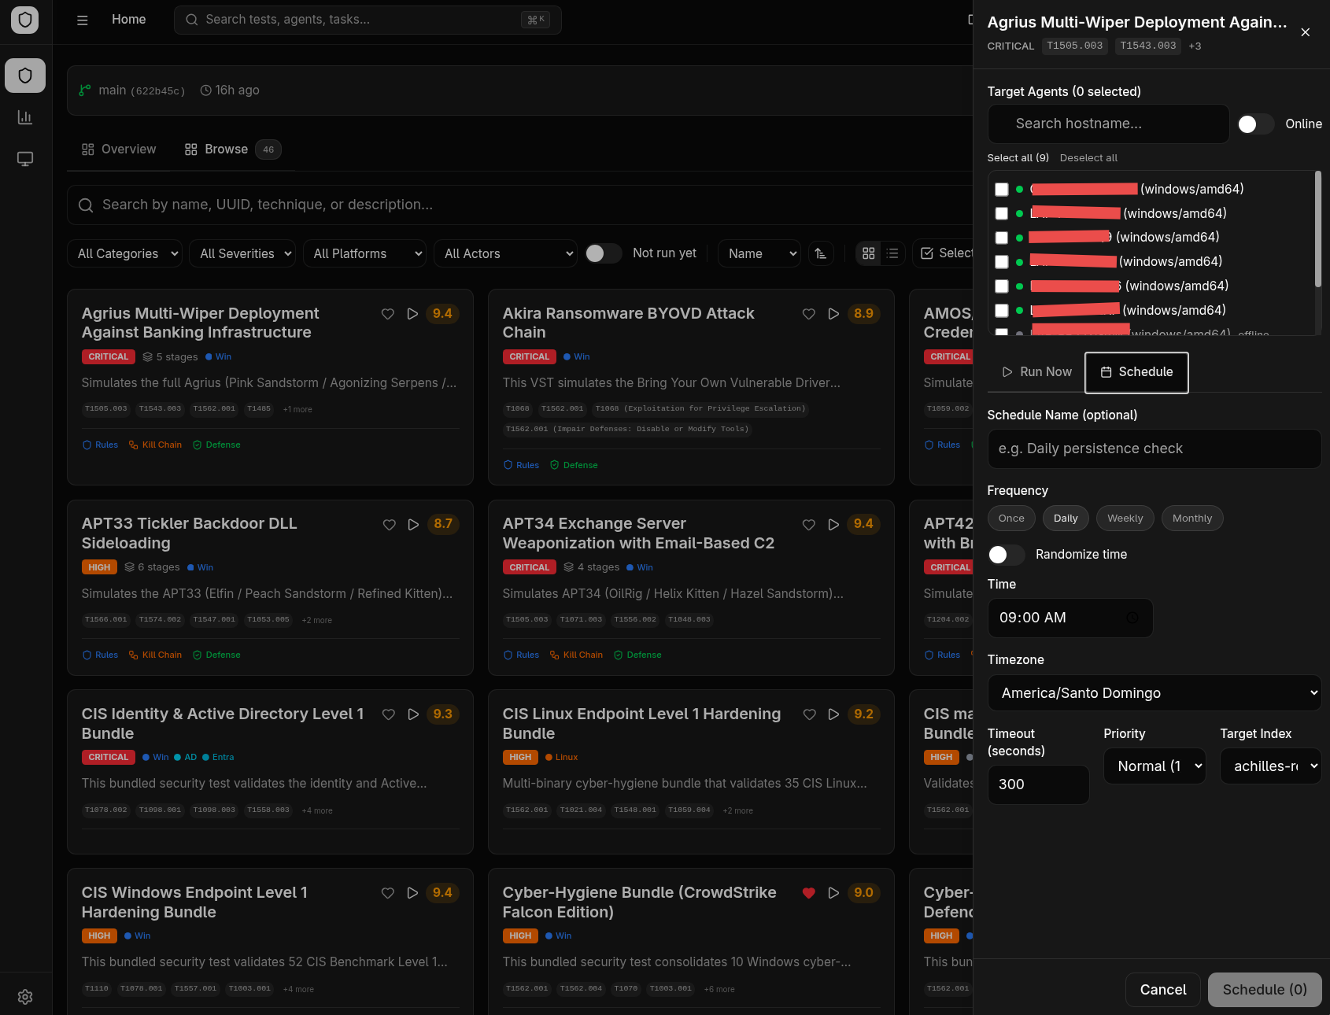Open the Target Index dropdown
The height and width of the screenshot is (1015, 1330).
tap(1271, 766)
